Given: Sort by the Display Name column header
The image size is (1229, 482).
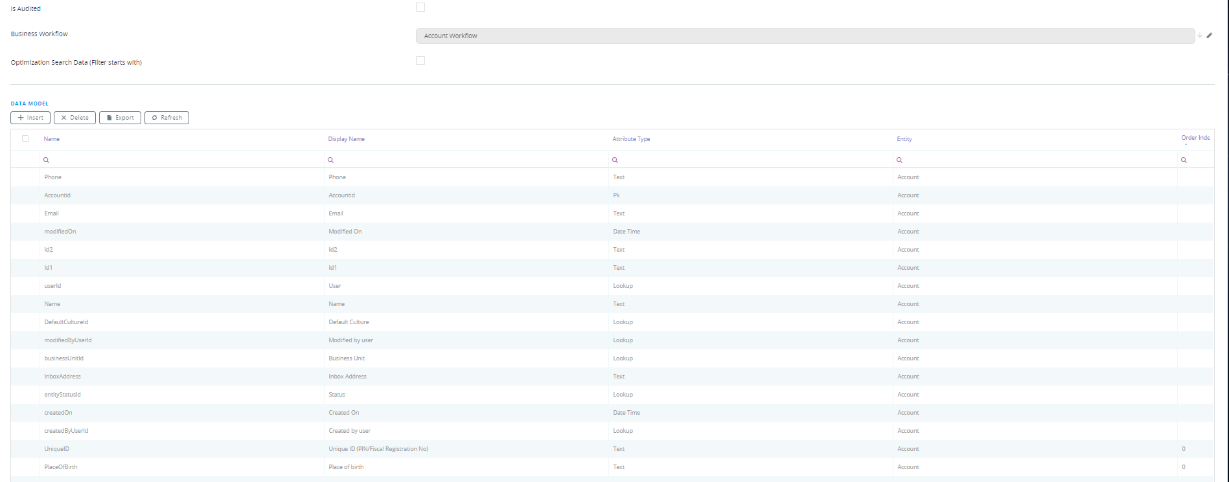Looking at the screenshot, I should (347, 139).
